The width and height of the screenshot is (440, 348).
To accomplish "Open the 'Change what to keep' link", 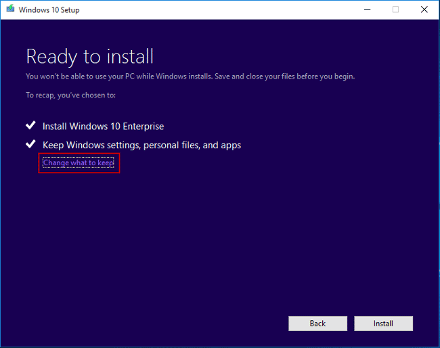I will coord(79,162).
